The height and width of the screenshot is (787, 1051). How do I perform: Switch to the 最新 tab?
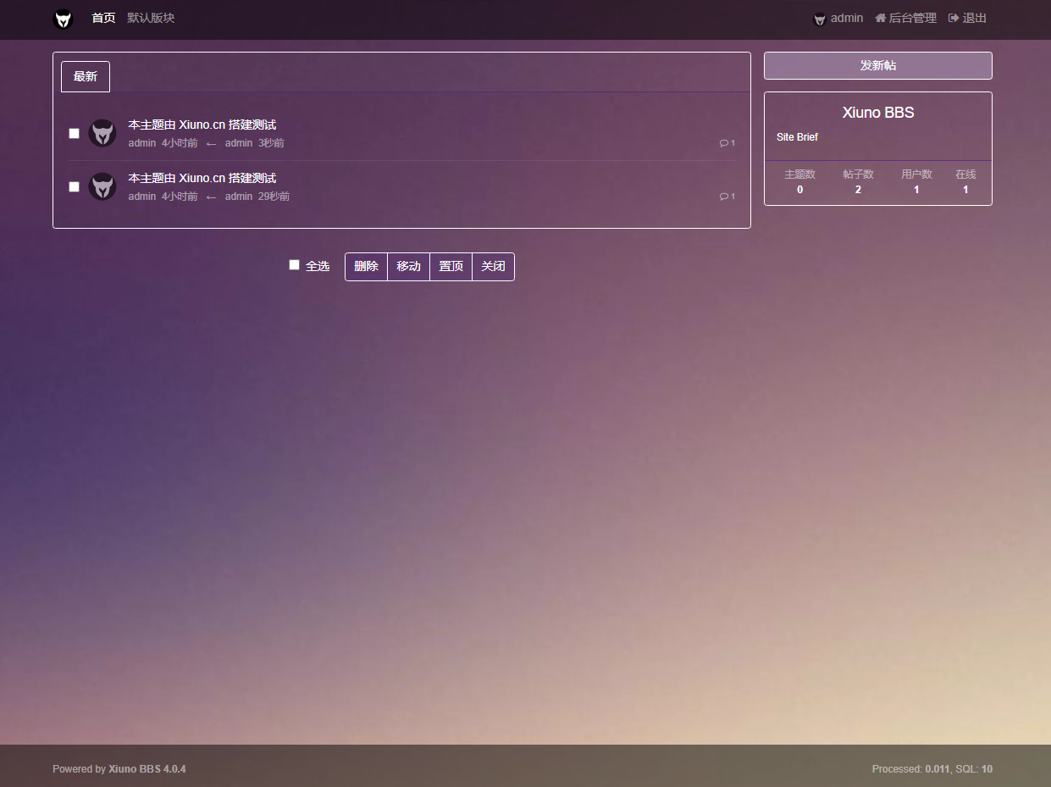coord(86,76)
